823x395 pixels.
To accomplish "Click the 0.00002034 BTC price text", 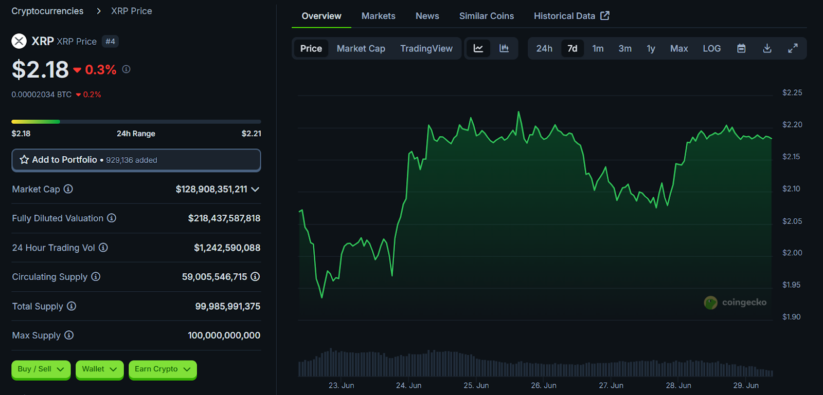I will click(x=42, y=95).
